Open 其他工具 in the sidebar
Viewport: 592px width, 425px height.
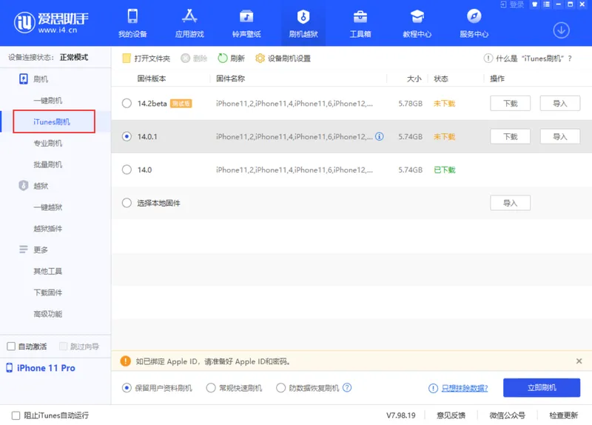[x=48, y=271]
